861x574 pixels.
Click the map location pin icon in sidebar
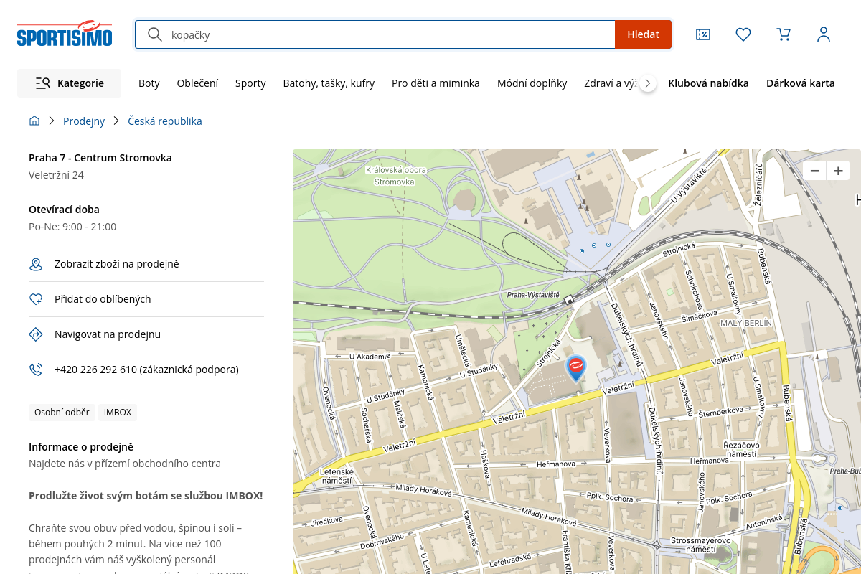[x=36, y=265]
